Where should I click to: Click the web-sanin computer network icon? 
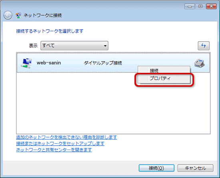(26, 63)
